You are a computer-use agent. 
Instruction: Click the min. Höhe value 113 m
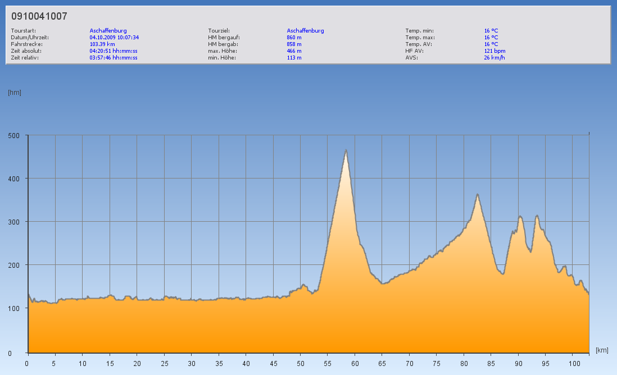tap(294, 57)
